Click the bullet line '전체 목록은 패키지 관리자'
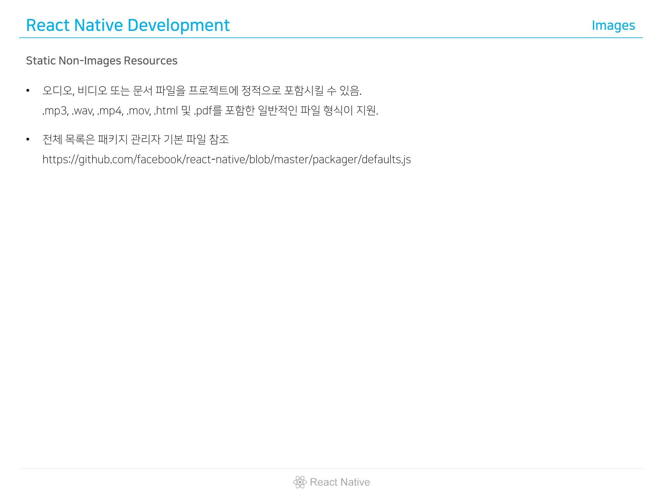 pos(136,139)
